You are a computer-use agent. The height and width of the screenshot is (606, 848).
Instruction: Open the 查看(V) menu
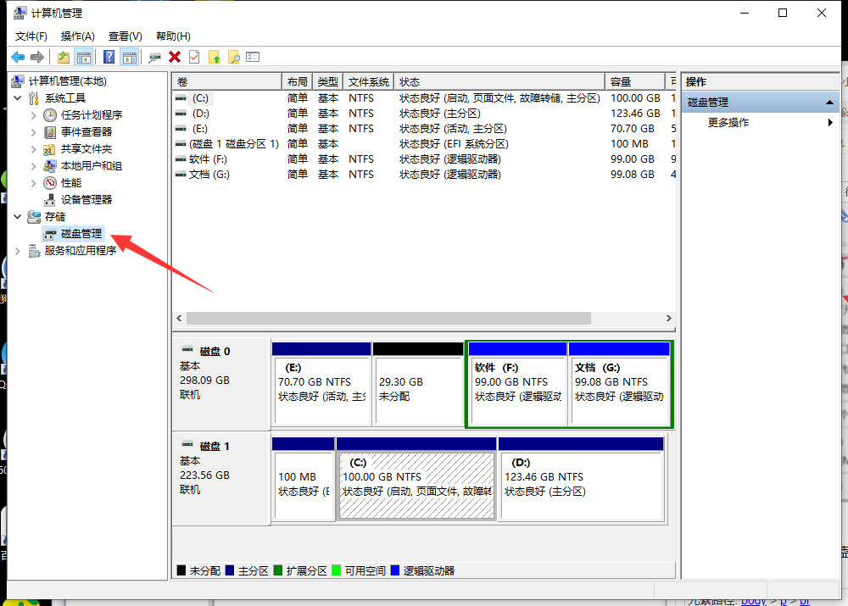click(125, 36)
